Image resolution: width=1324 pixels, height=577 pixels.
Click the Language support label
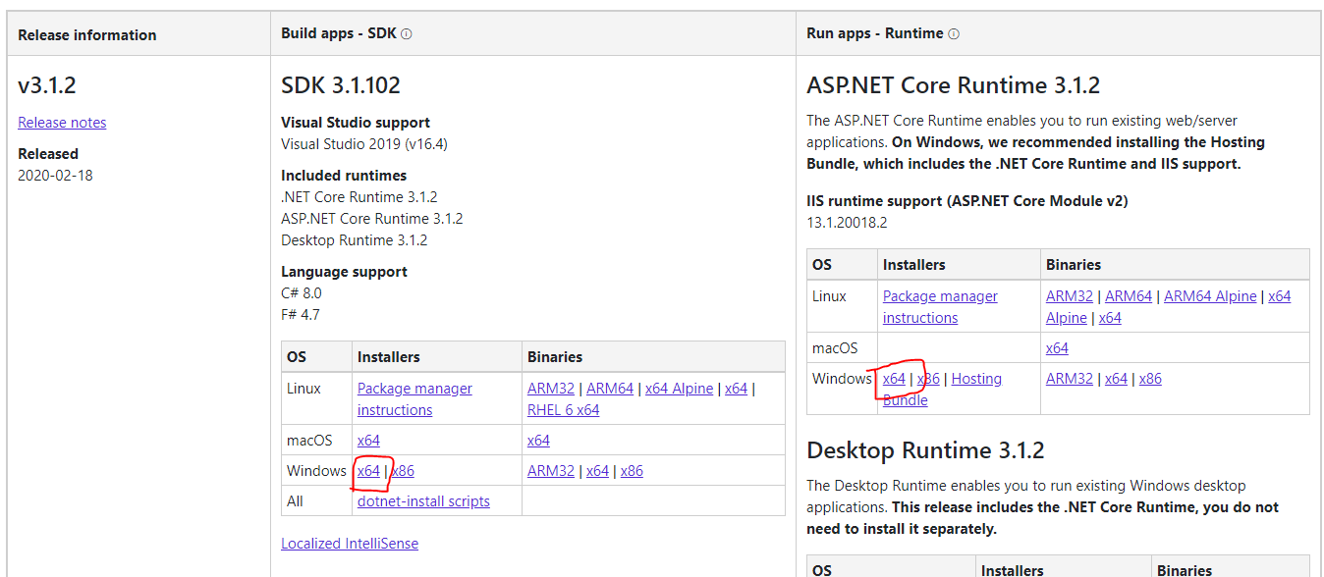pyautogui.click(x=344, y=272)
